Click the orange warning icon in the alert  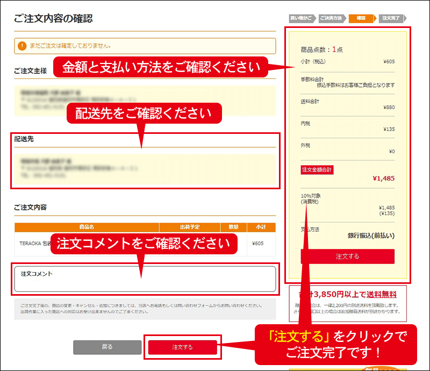21,46
